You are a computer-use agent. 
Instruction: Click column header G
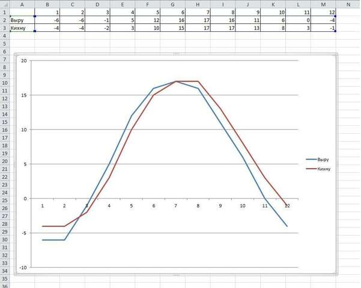point(172,4)
